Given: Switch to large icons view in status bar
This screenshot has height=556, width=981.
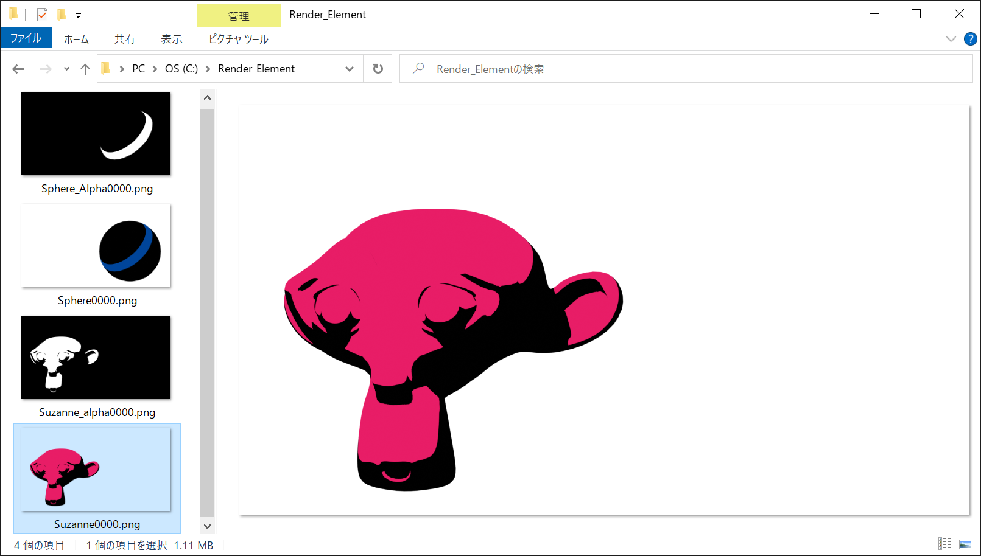Looking at the screenshot, I should (x=966, y=544).
